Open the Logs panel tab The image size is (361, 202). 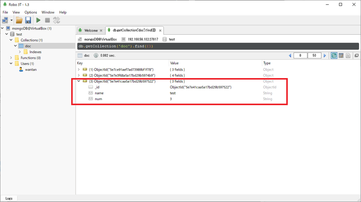9,198
